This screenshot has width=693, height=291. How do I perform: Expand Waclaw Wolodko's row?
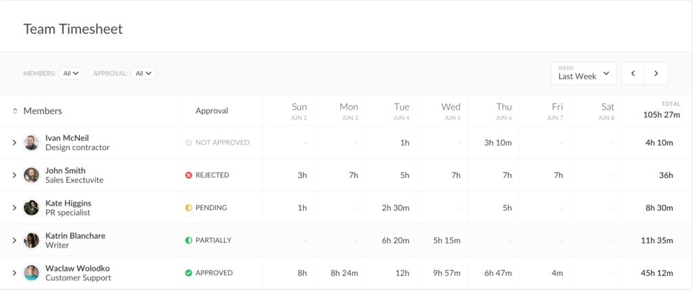point(14,273)
